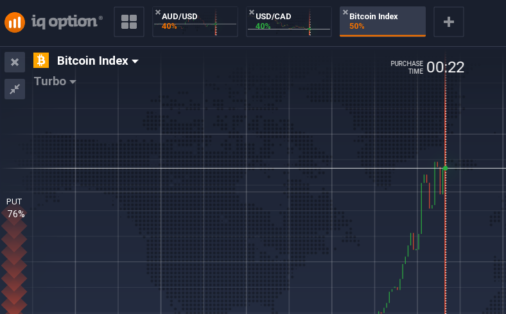Close the Bitcoin Index tab with its X

(345, 12)
